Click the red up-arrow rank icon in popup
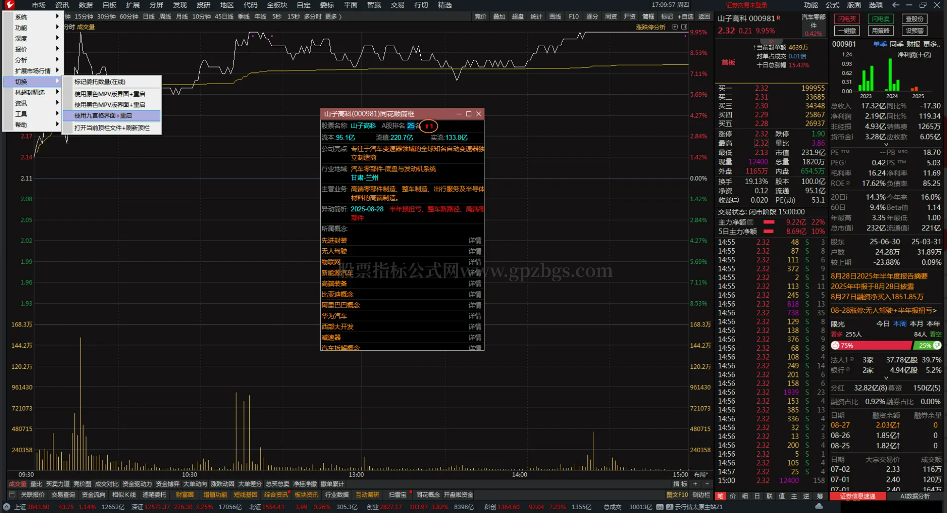The width and height of the screenshot is (947, 513). (428, 126)
